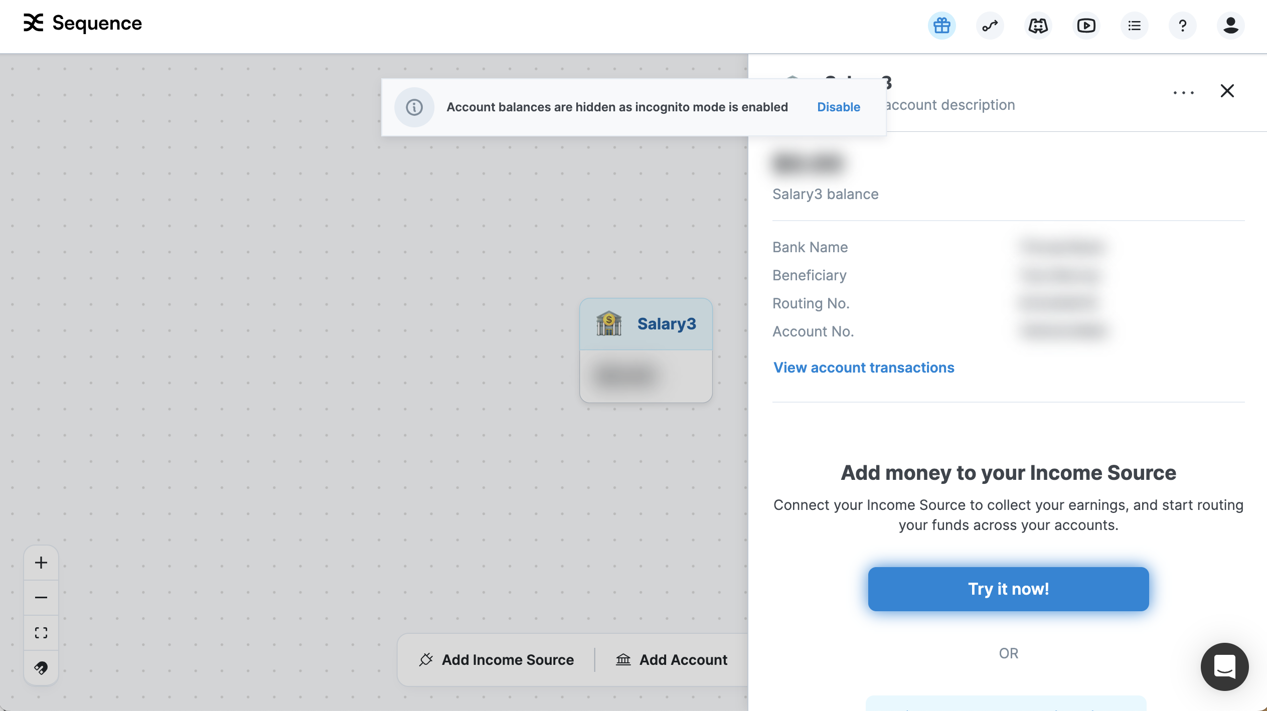
Task: Select the Salary3 node on canvas
Action: 646,350
